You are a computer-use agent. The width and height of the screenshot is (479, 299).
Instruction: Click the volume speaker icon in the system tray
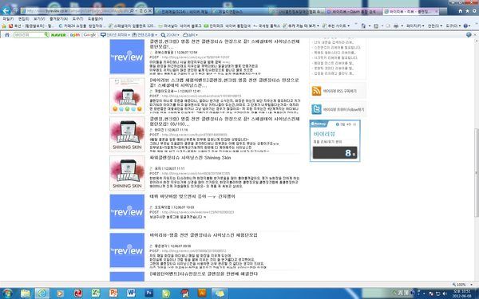[x=445, y=293]
